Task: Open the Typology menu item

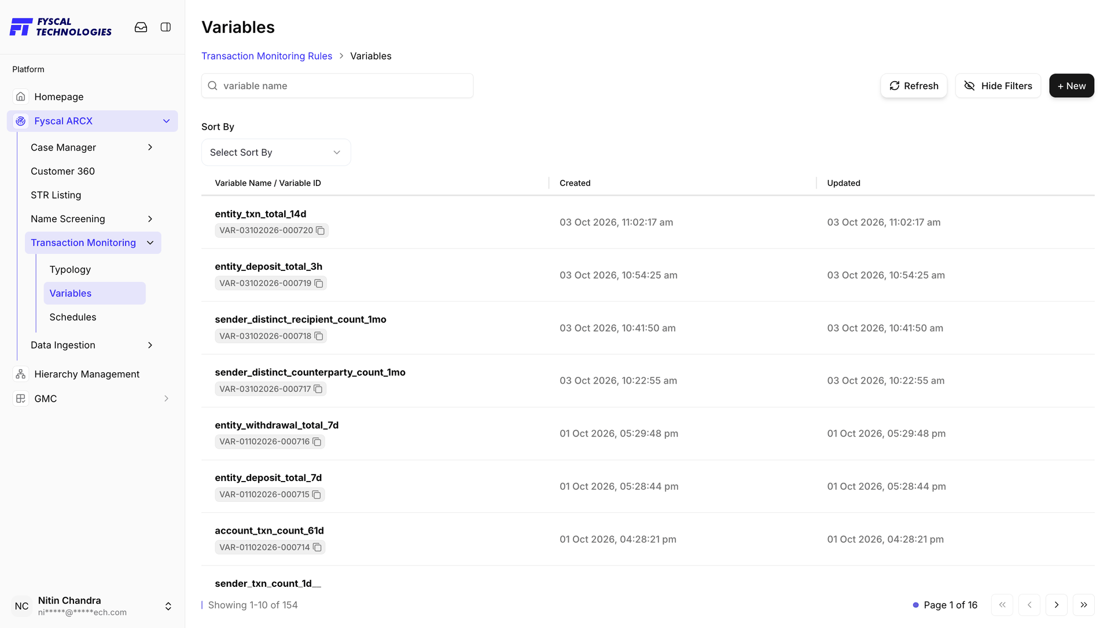Action: tap(70, 270)
